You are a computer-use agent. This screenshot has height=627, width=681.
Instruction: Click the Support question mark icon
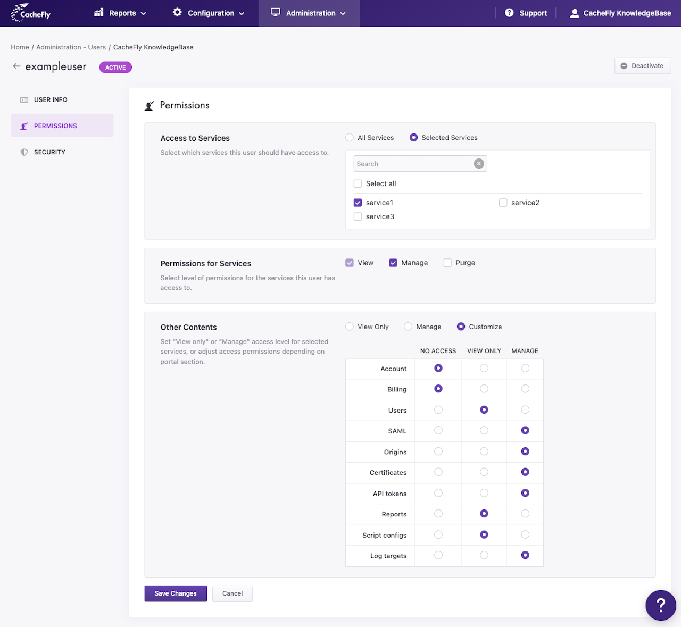[x=509, y=13]
